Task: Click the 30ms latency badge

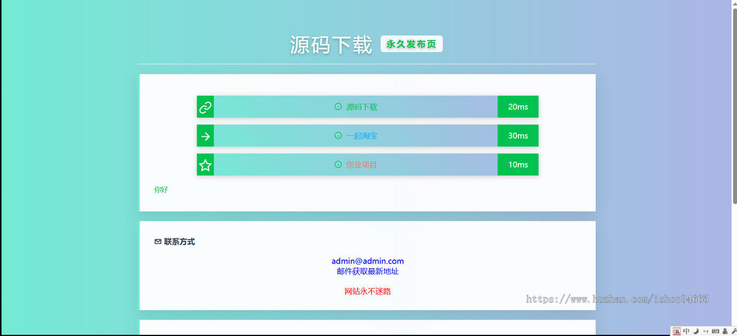Action: click(518, 136)
